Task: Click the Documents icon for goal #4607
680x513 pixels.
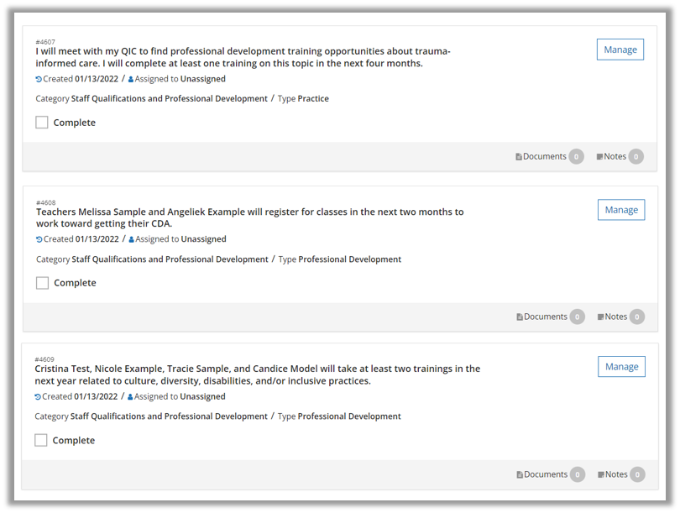Action: click(x=519, y=157)
